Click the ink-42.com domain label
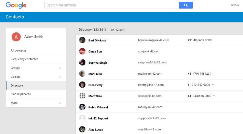This screenshot has height=134, width=243. 118,30
